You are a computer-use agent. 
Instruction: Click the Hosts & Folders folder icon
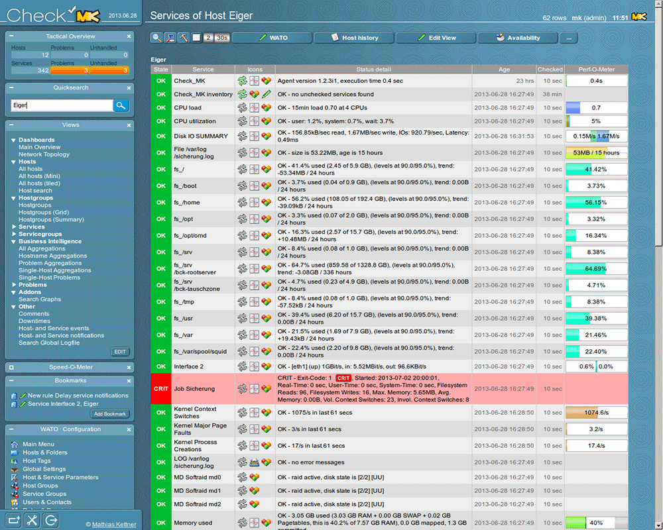(x=15, y=452)
